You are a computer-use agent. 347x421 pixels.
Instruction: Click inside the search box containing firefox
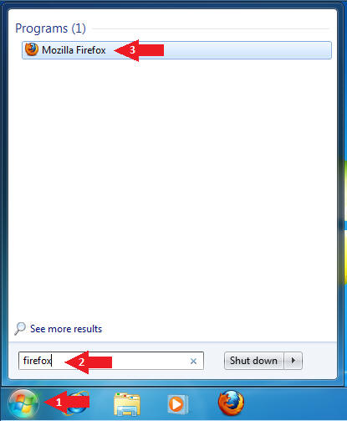click(111, 361)
